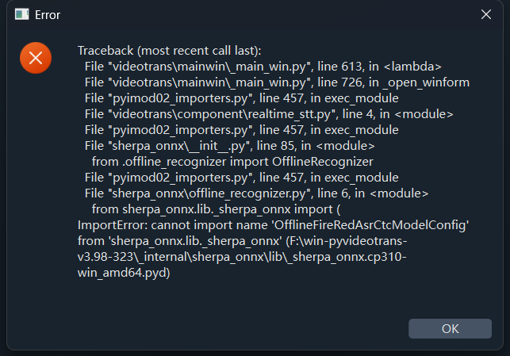Select the line 613 lambda traceback entry
Viewport: 510px width, 356px height.
point(263,67)
